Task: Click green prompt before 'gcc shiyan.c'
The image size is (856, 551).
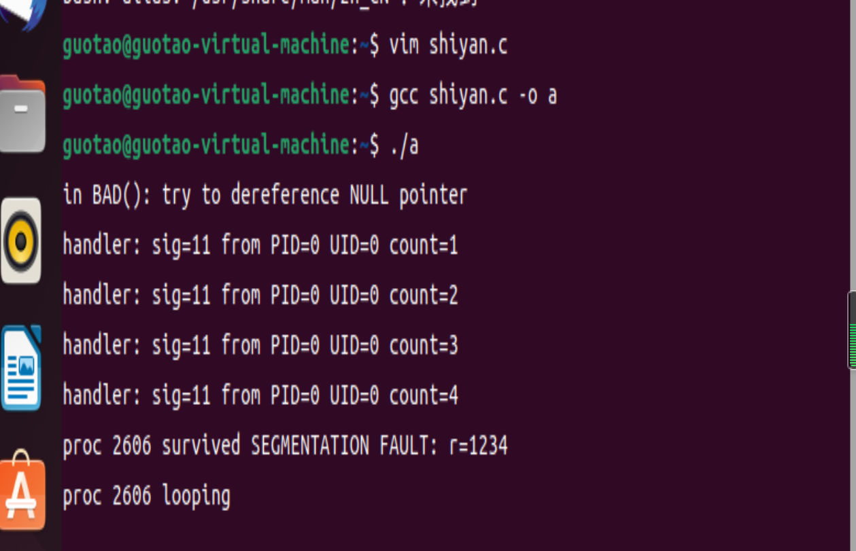Action: [205, 96]
